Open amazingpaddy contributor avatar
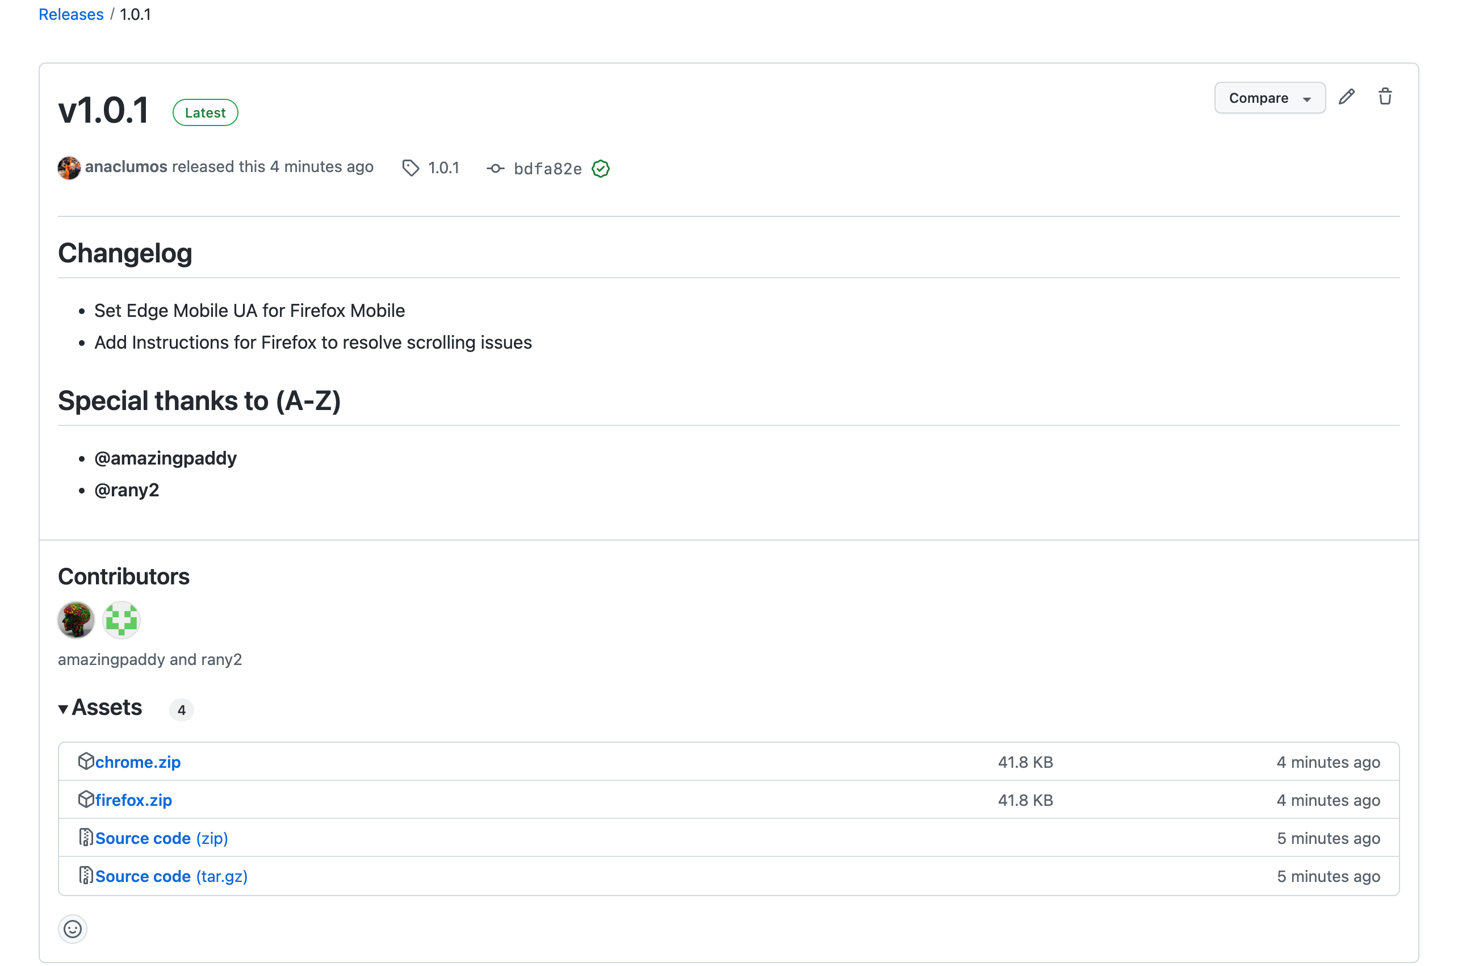 point(76,620)
